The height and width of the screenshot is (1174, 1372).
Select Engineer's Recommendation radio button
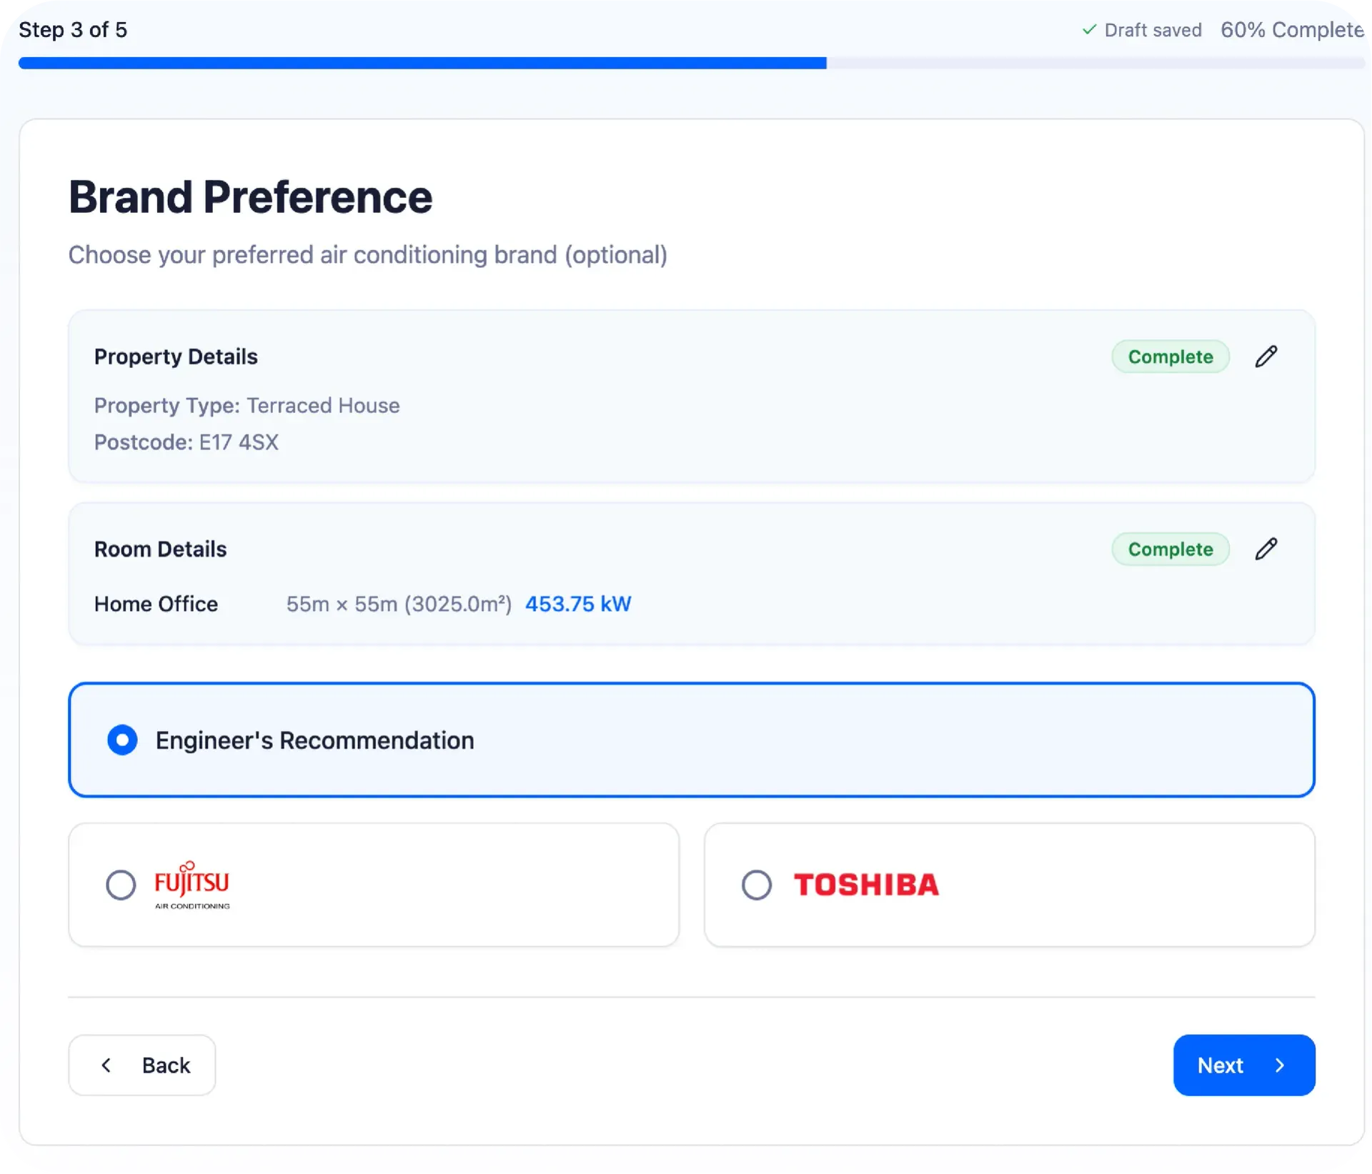pos(122,740)
